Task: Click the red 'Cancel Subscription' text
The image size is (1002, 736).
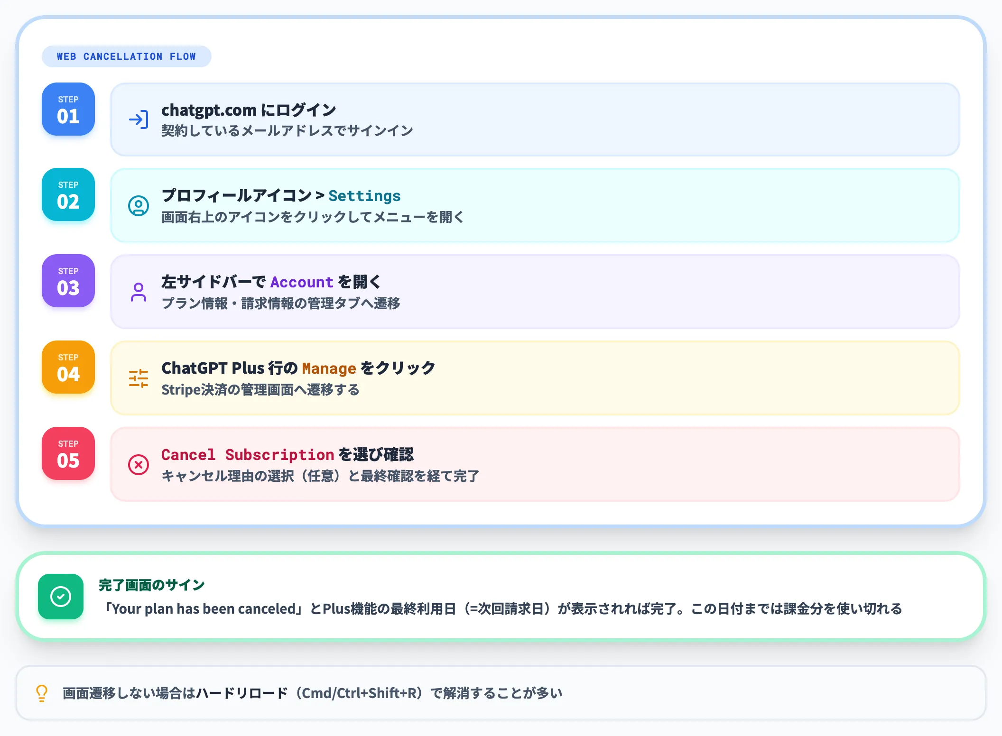Action: tap(248, 455)
